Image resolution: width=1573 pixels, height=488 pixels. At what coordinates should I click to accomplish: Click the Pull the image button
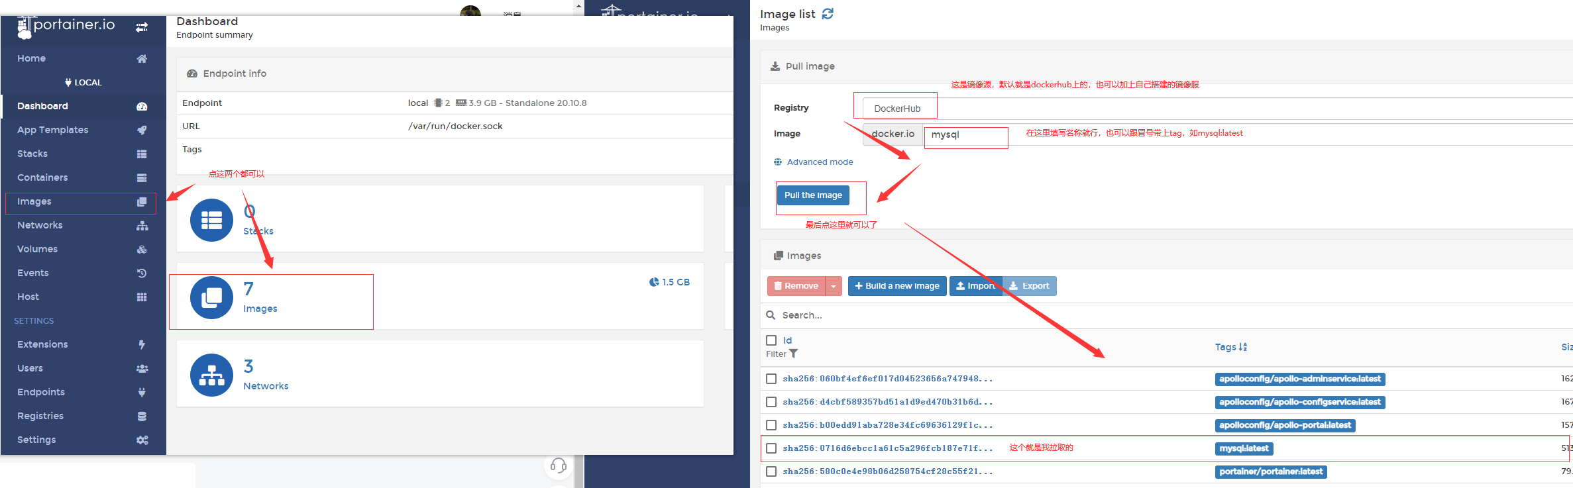point(813,195)
